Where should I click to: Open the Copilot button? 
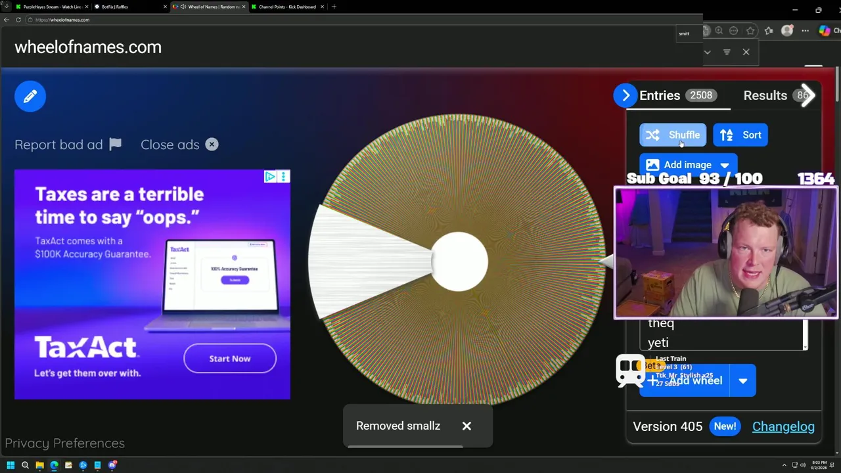pos(825,30)
